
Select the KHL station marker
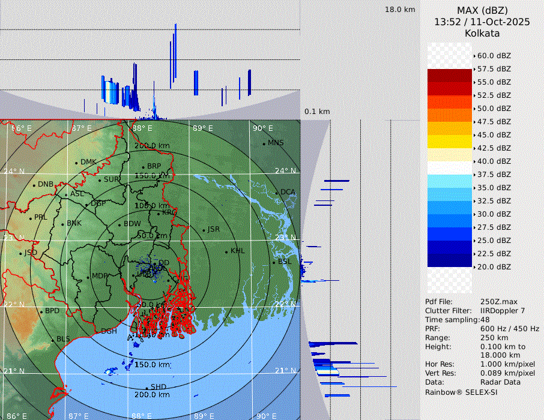coord(226,251)
